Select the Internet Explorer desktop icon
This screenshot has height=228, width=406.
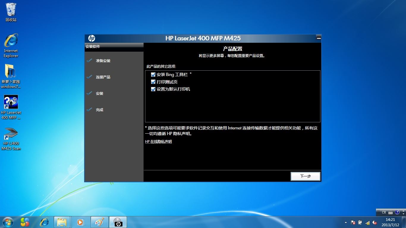coord(11,45)
